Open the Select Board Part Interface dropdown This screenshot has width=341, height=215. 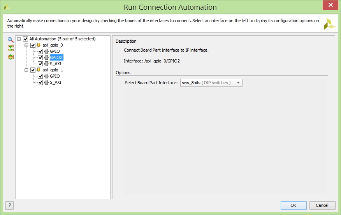211,83
